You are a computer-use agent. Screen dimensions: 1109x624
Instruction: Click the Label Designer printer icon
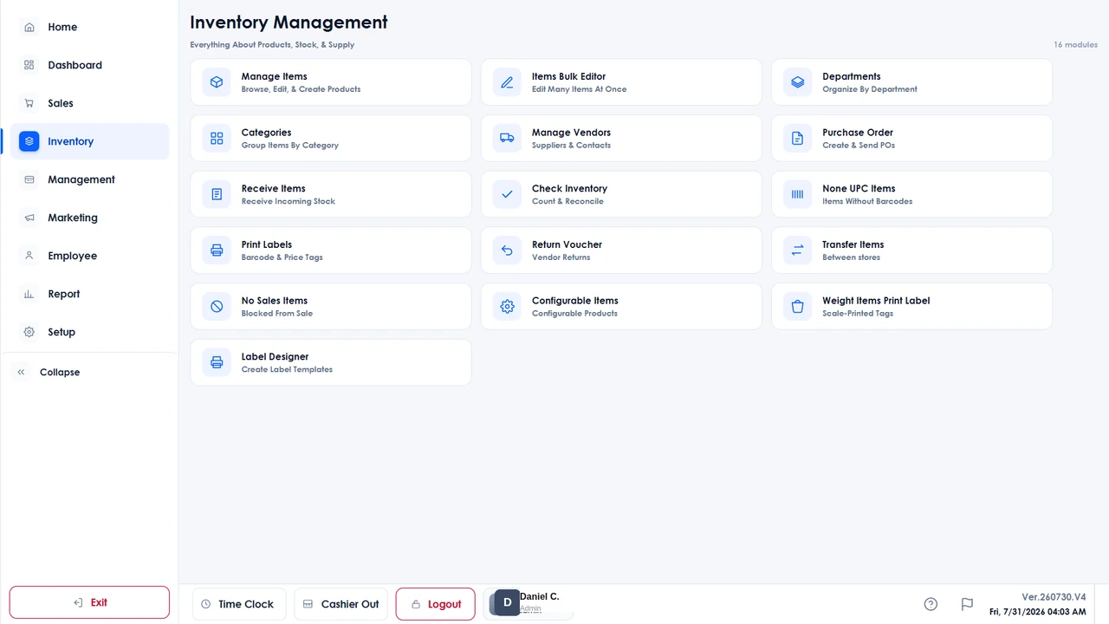pyautogui.click(x=217, y=362)
